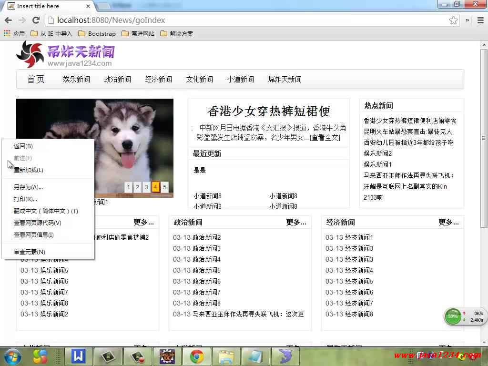The image size is (488, 366).
Task: Open a new tab beside 'Insert title here'
Action: (104, 6)
